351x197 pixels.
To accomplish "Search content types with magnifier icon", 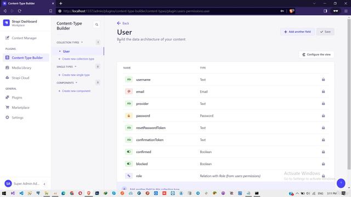I will 97,25.
